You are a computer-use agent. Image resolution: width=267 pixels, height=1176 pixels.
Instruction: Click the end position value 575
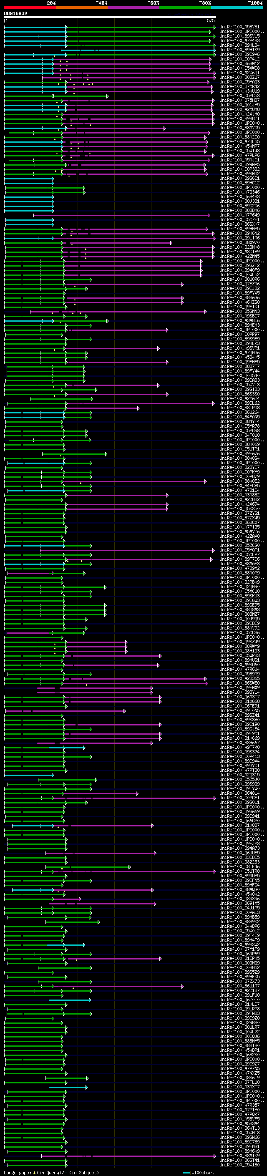[210, 20]
